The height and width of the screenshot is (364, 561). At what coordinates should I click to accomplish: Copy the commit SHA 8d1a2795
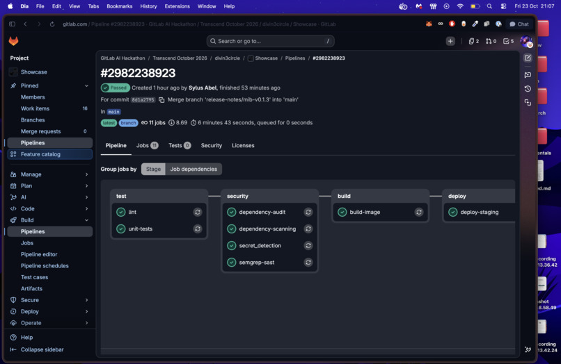click(161, 100)
